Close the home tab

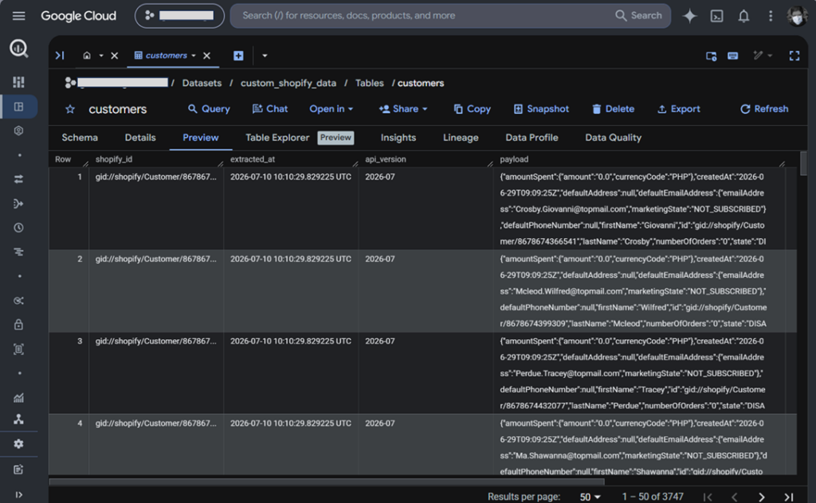point(115,55)
